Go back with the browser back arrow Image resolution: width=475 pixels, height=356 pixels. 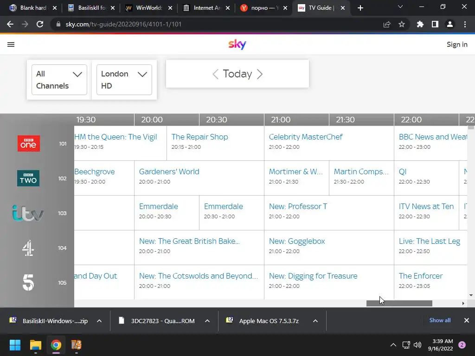coord(10,24)
